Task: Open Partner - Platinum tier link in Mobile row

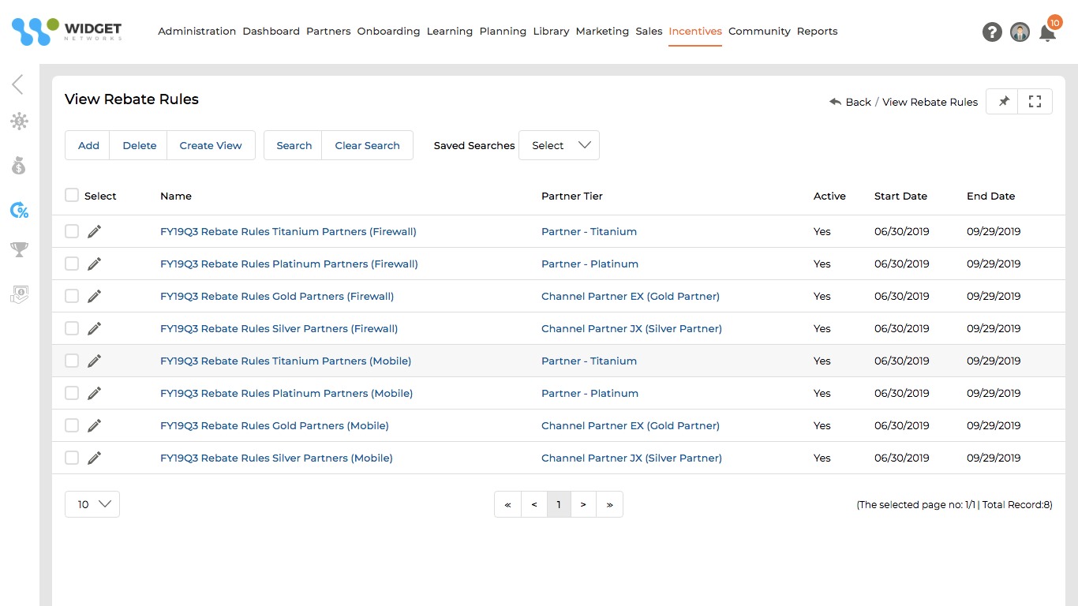Action: pyautogui.click(x=590, y=393)
